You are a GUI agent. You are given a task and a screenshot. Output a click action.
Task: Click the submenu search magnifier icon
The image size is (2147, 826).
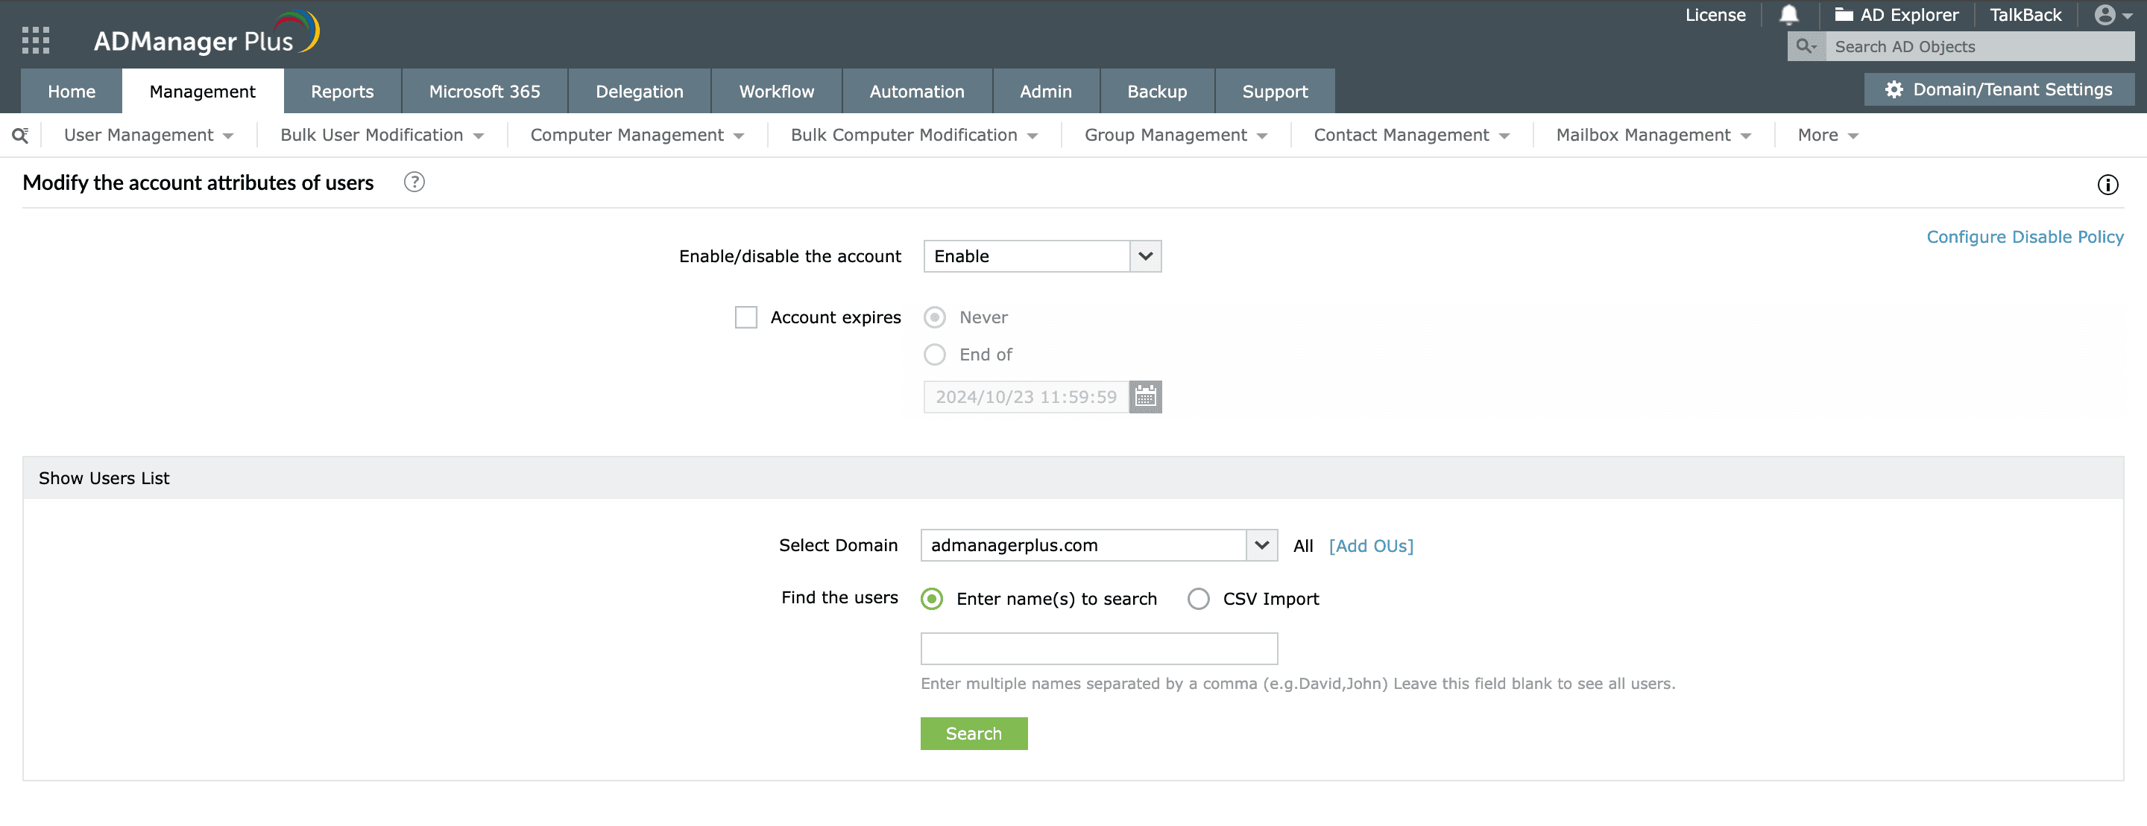click(x=20, y=136)
